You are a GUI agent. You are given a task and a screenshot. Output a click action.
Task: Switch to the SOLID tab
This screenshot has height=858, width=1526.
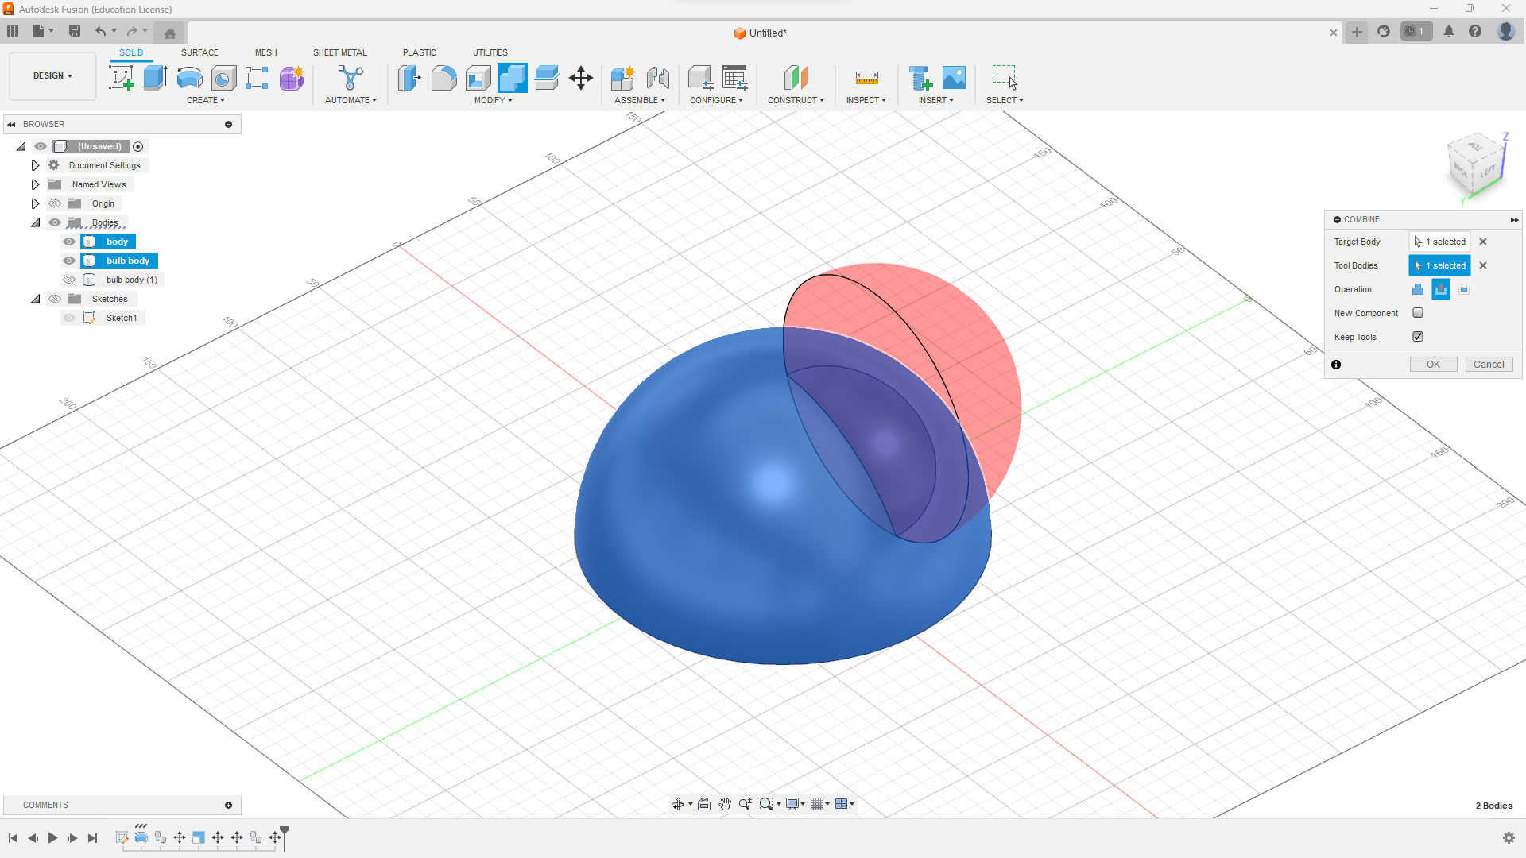(x=131, y=52)
